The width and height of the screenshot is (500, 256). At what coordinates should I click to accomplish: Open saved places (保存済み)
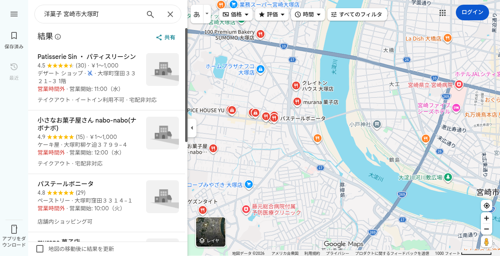(14, 40)
